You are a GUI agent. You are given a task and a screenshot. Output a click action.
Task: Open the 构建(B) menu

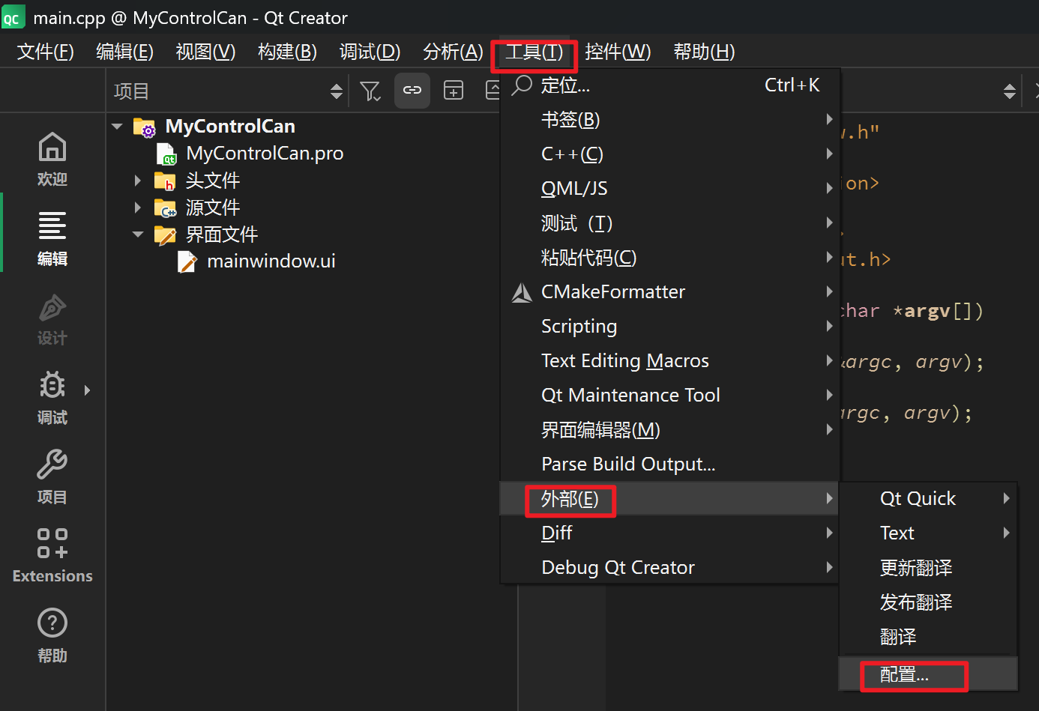pyautogui.click(x=287, y=52)
